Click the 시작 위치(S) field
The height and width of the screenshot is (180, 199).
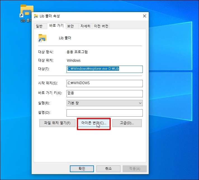tap(105, 84)
